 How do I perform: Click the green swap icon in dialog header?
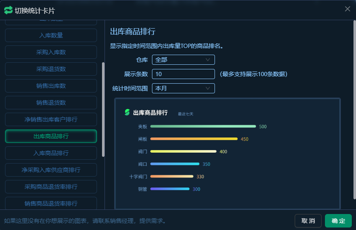[8, 10]
